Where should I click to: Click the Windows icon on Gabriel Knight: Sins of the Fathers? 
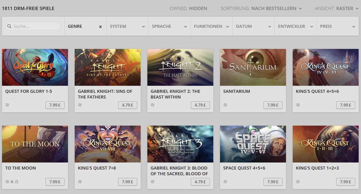click(x=80, y=105)
